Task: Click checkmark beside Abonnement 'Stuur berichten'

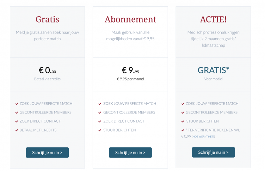Action: pyautogui.click(x=100, y=130)
